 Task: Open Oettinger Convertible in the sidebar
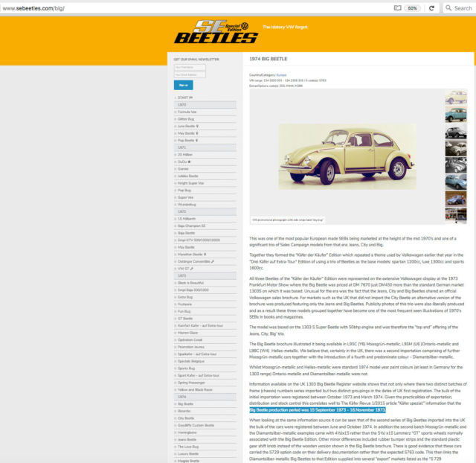point(195,261)
